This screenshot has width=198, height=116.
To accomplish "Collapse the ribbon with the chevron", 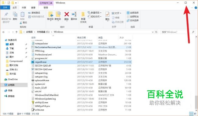I will [x=192, y=8].
